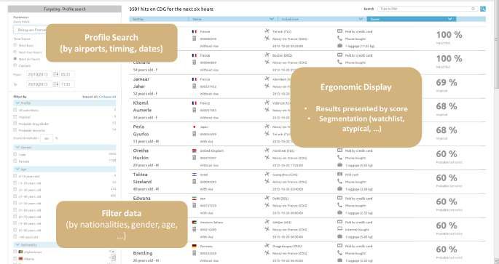The image size is (499, 264).
Task: Click the 69 % score for Jamaar Jaher
Action: [x=447, y=83]
